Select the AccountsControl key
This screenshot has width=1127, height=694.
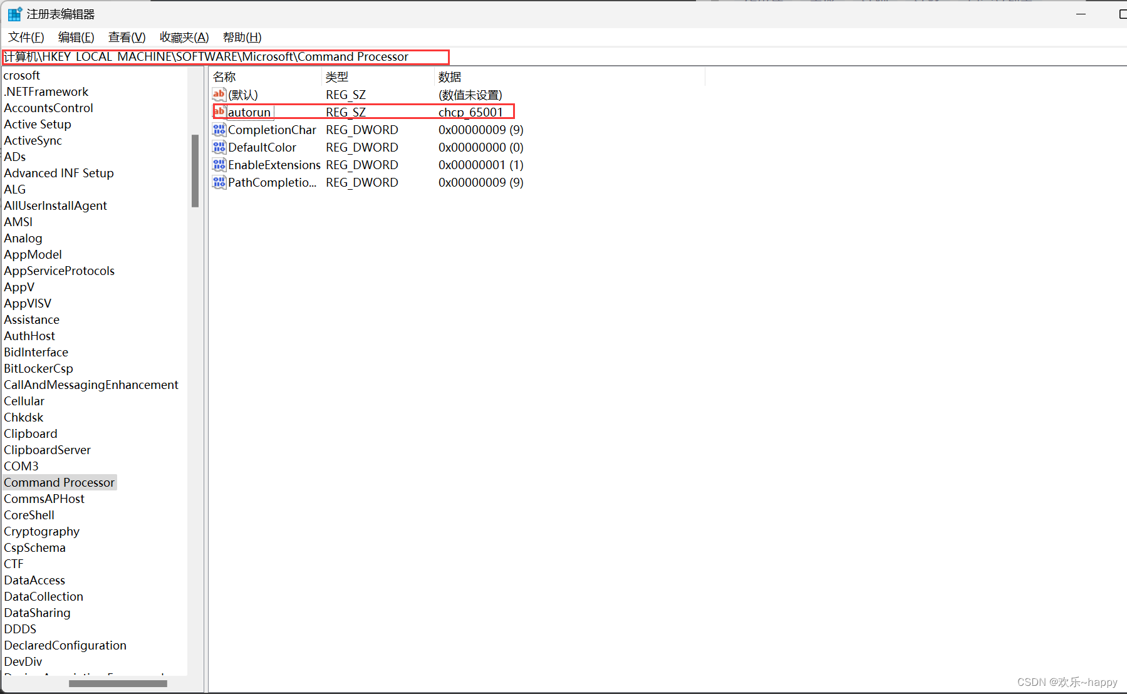pos(48,108)
